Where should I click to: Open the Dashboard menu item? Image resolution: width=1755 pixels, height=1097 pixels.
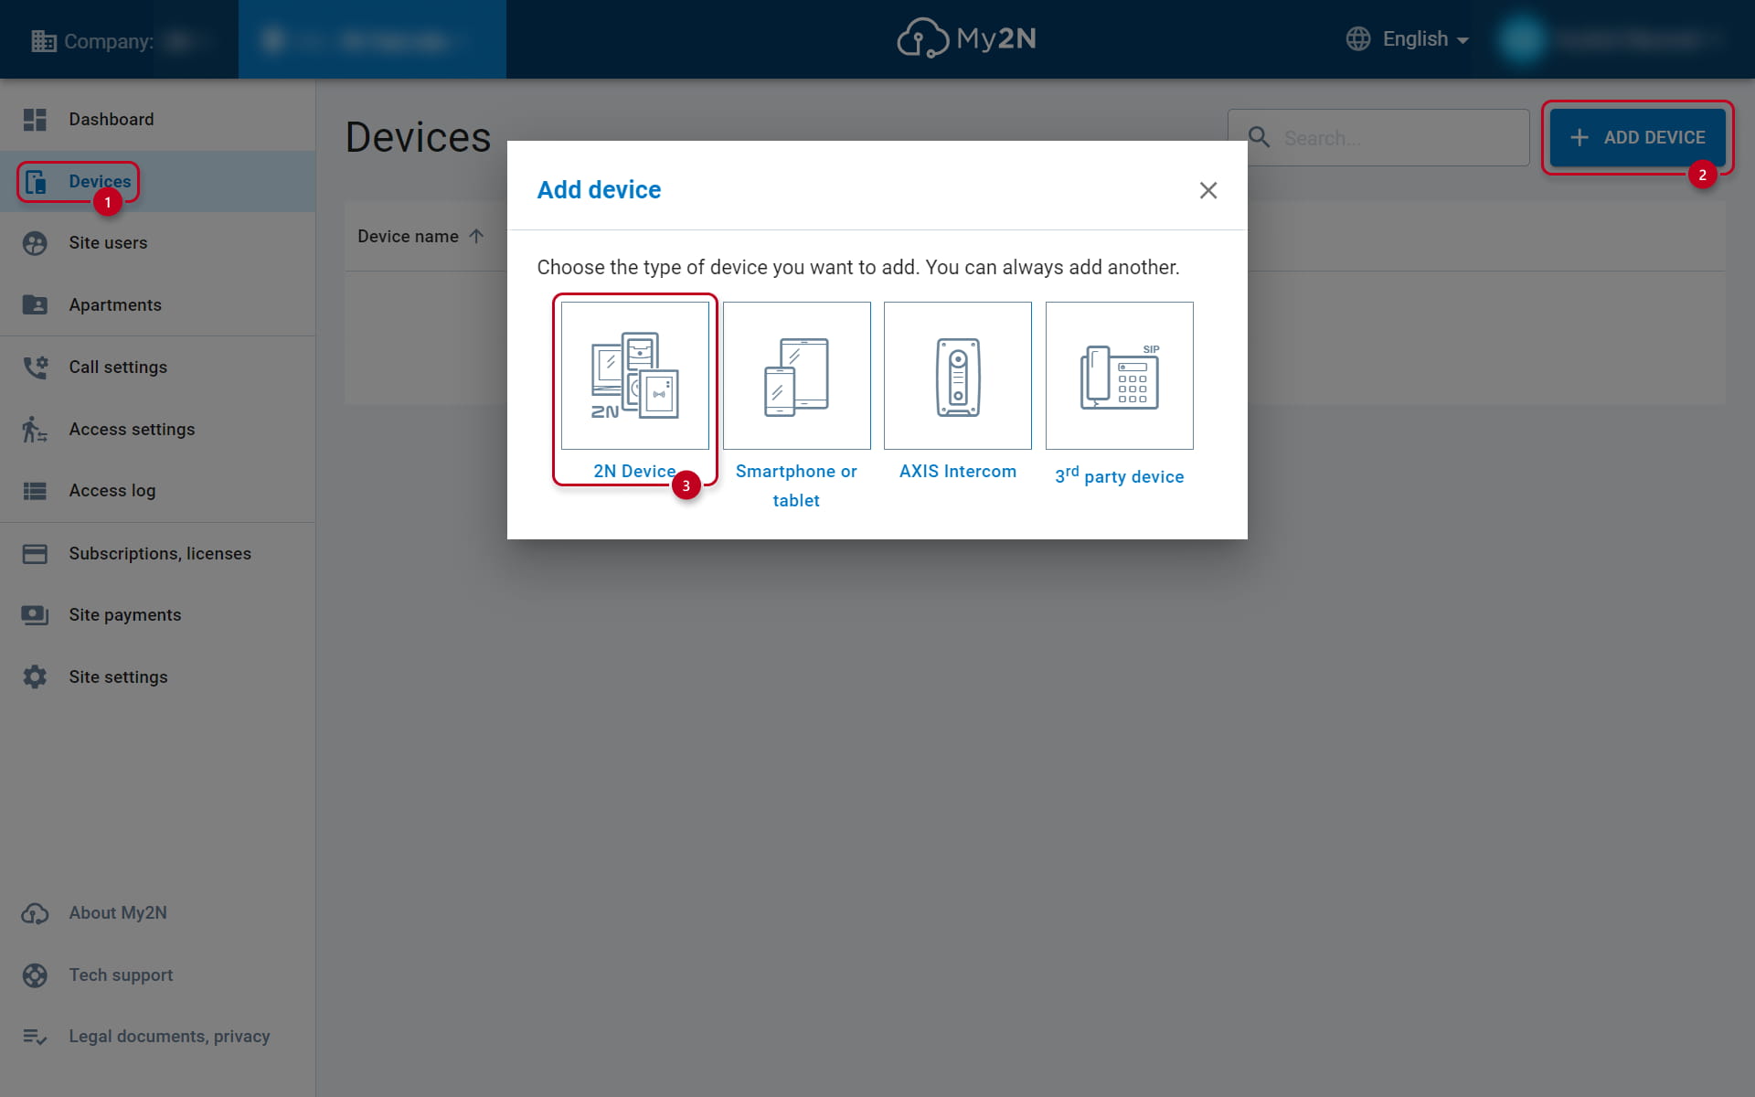pos(112,120)
